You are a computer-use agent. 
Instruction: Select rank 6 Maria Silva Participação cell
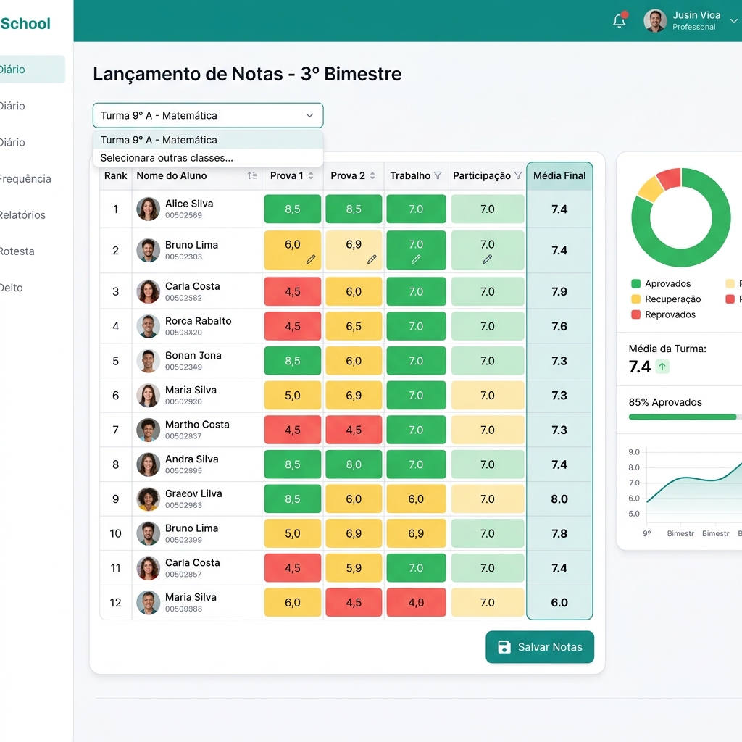pos(488,396)
